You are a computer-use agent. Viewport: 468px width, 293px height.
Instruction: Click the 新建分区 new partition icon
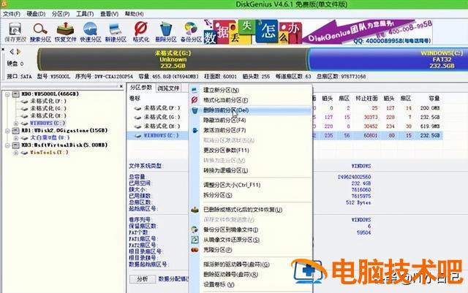coord(116,32)
